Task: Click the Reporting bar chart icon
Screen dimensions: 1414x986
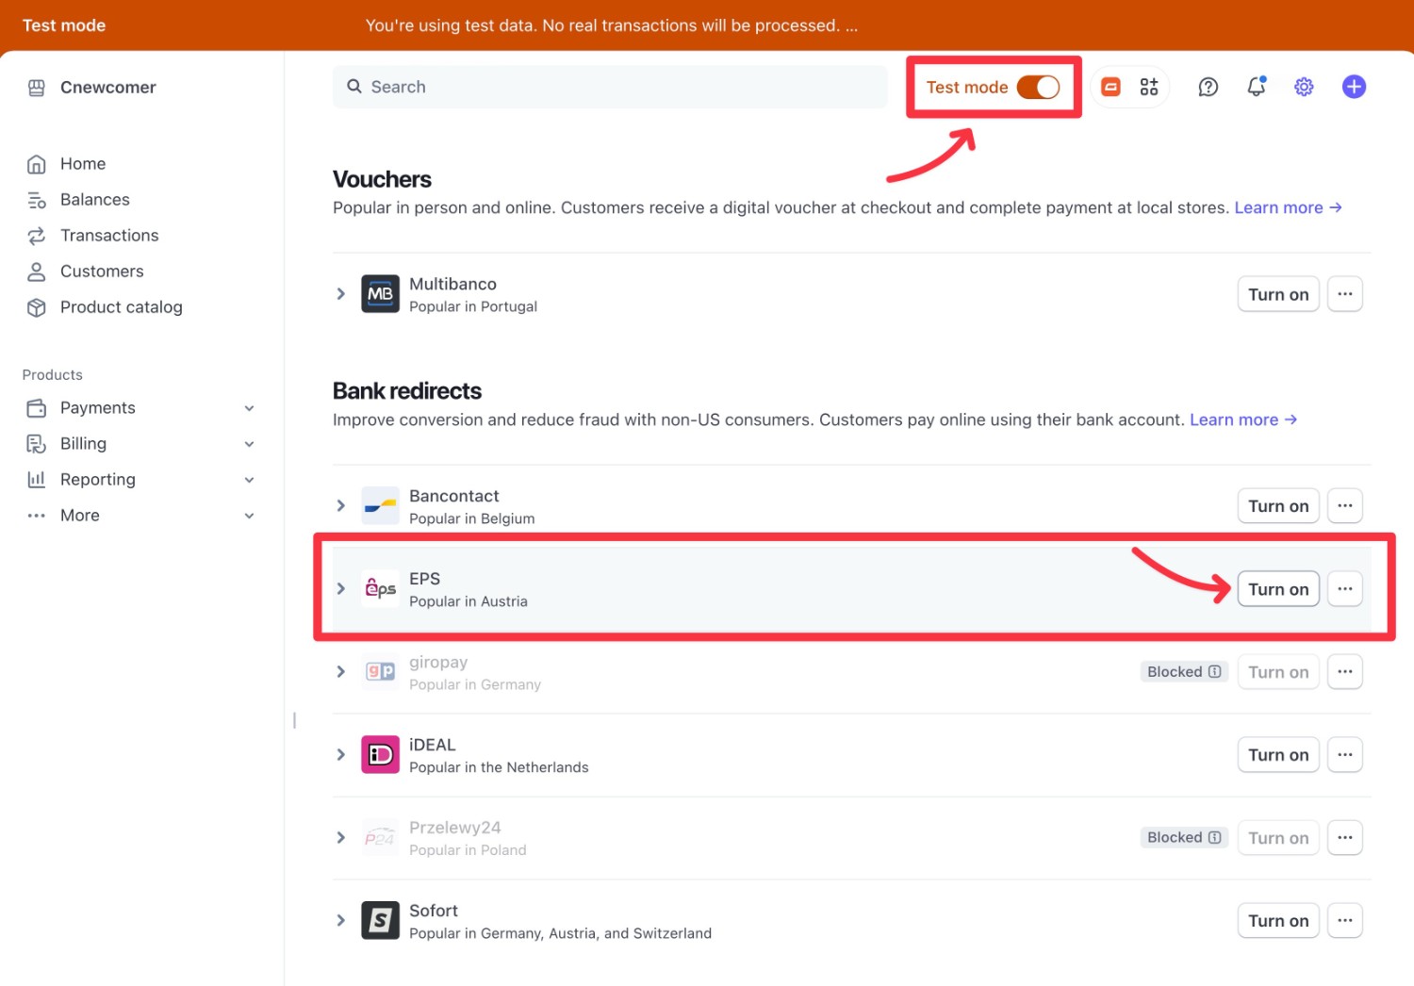Action: tap(37, 480)
